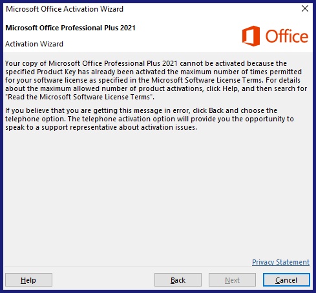This screenshot has width=316, height=293.
Task: Select the 'Microsoft Office Professional Plus 2021' heading
Action: coord(70,28)
